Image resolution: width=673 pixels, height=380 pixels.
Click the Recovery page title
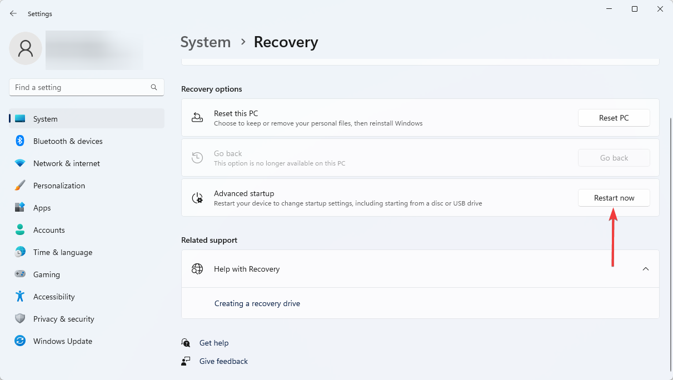pyautogui.click(x=286, y=42)
